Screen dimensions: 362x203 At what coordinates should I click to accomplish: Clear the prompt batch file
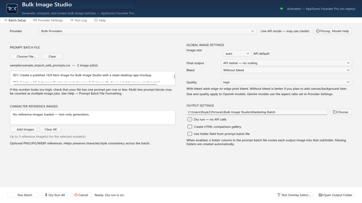click(52, 56)
